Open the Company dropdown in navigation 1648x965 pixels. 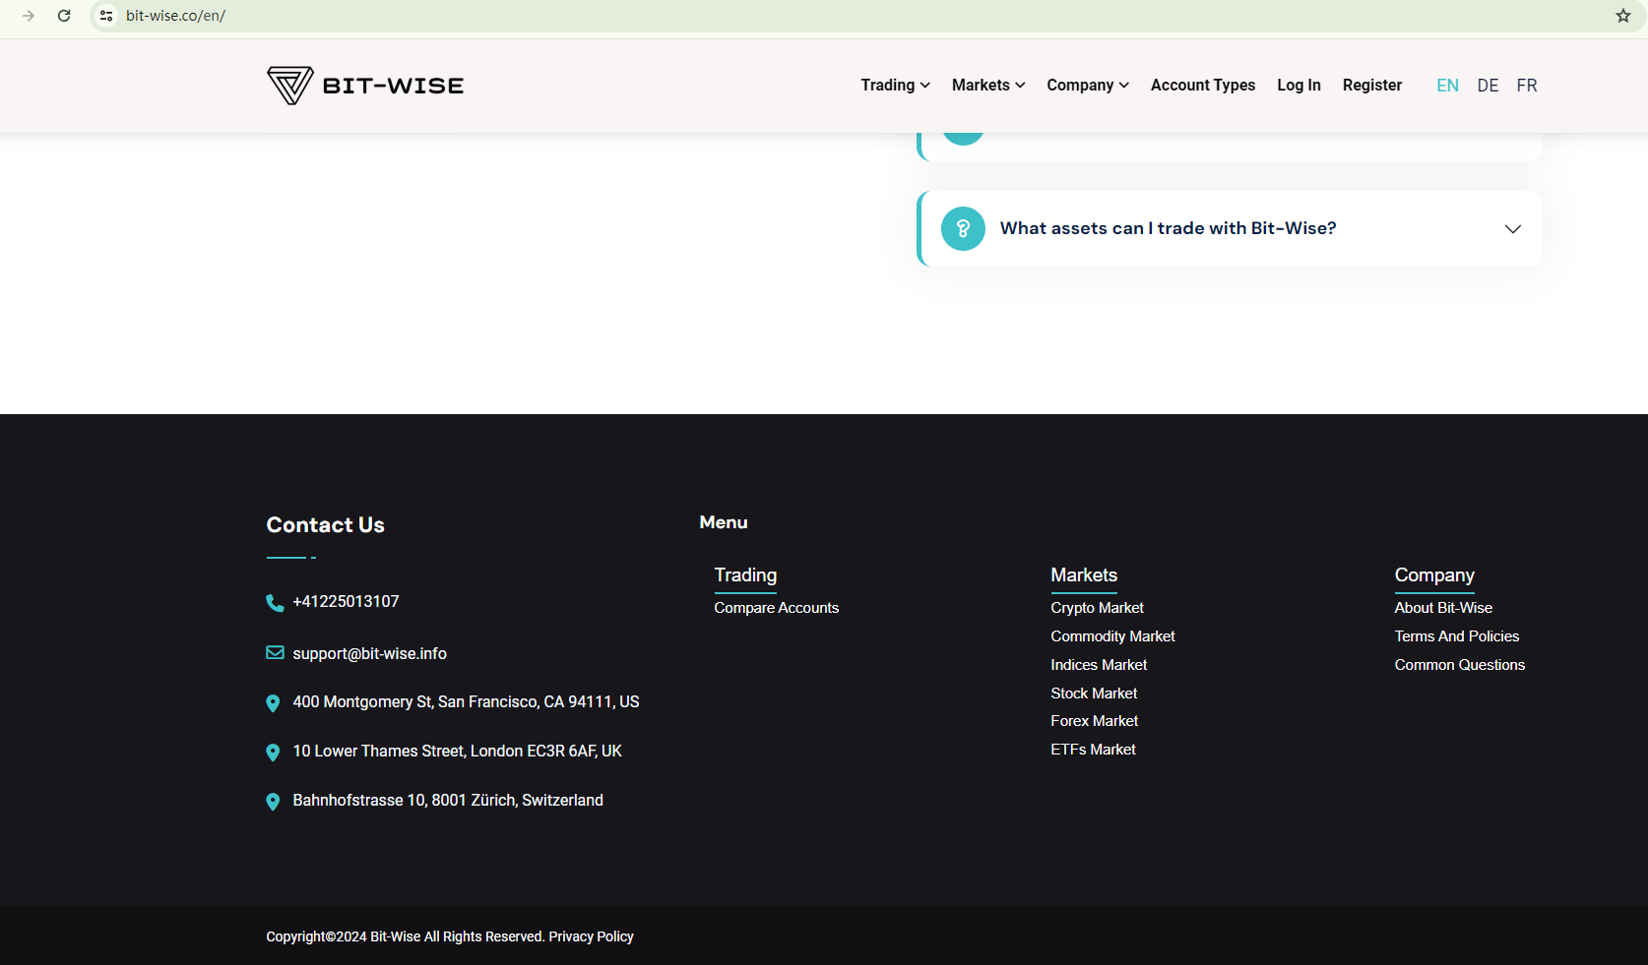[1087, 86]
